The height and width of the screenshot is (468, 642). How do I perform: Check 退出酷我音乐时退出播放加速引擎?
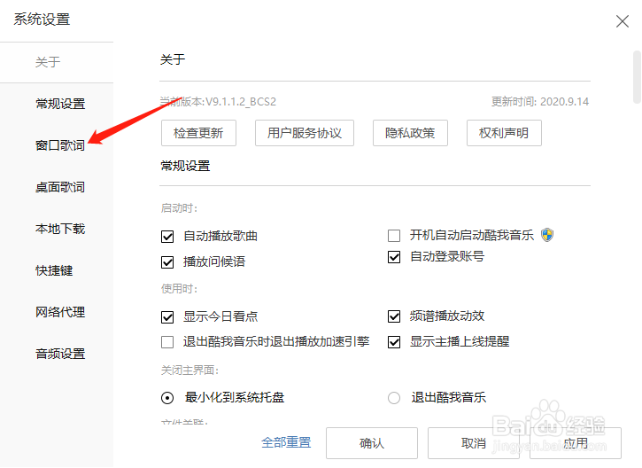[167, 342]
